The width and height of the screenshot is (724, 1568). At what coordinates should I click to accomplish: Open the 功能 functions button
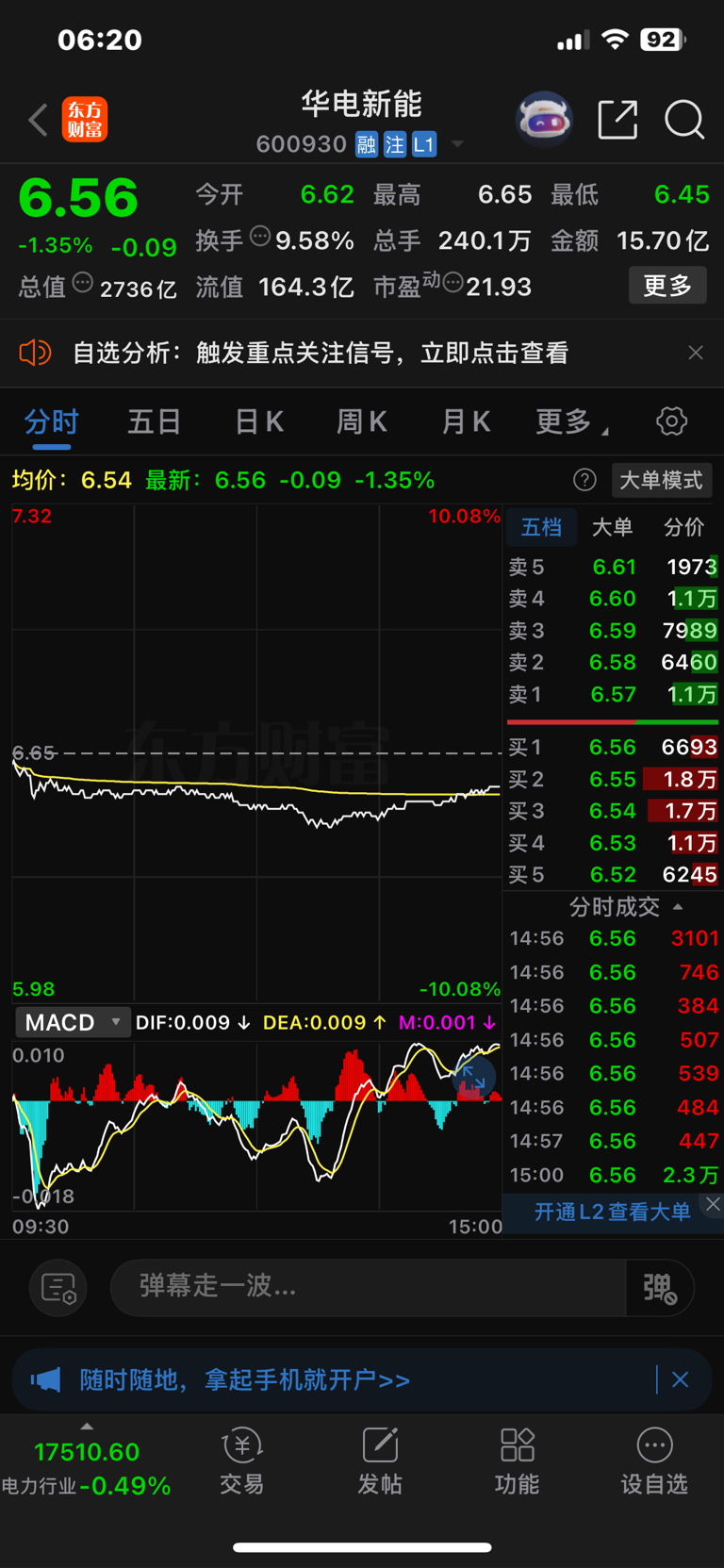point(518,1462)
